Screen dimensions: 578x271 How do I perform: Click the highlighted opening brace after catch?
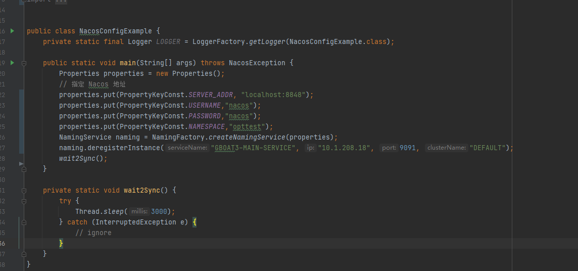point(194,222)
